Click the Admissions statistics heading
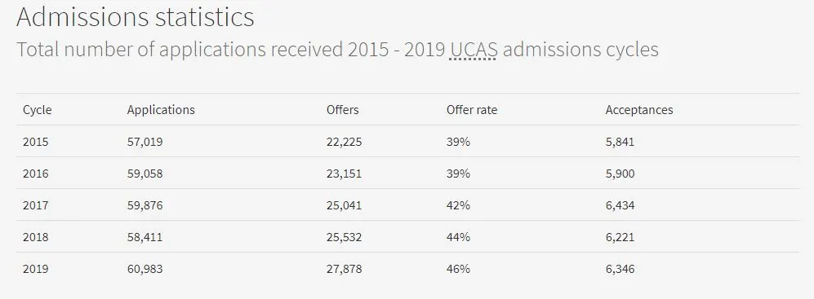The width and height of the screenshot is (814, 299). click(x=136, y=16)
